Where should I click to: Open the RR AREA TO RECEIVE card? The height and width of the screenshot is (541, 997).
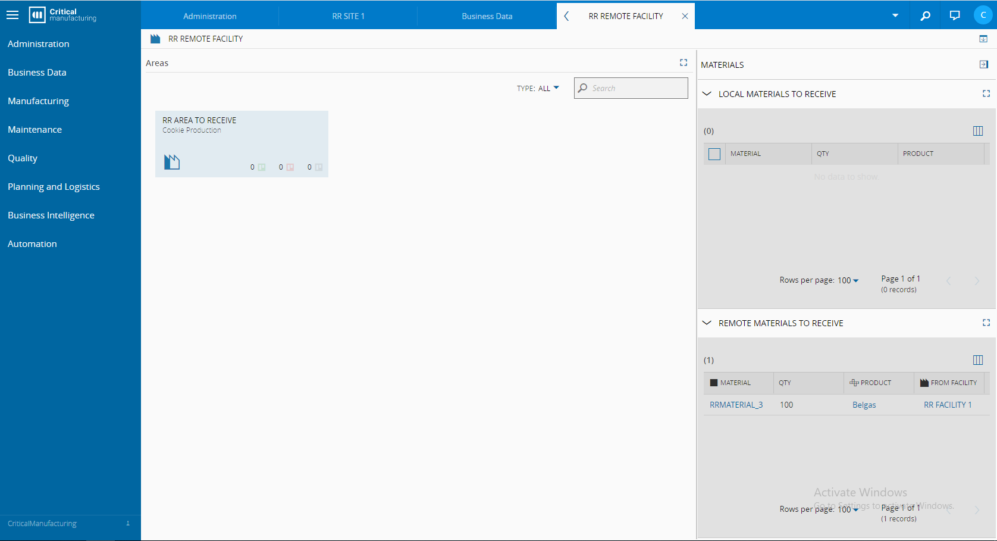(x=242, y=144)
